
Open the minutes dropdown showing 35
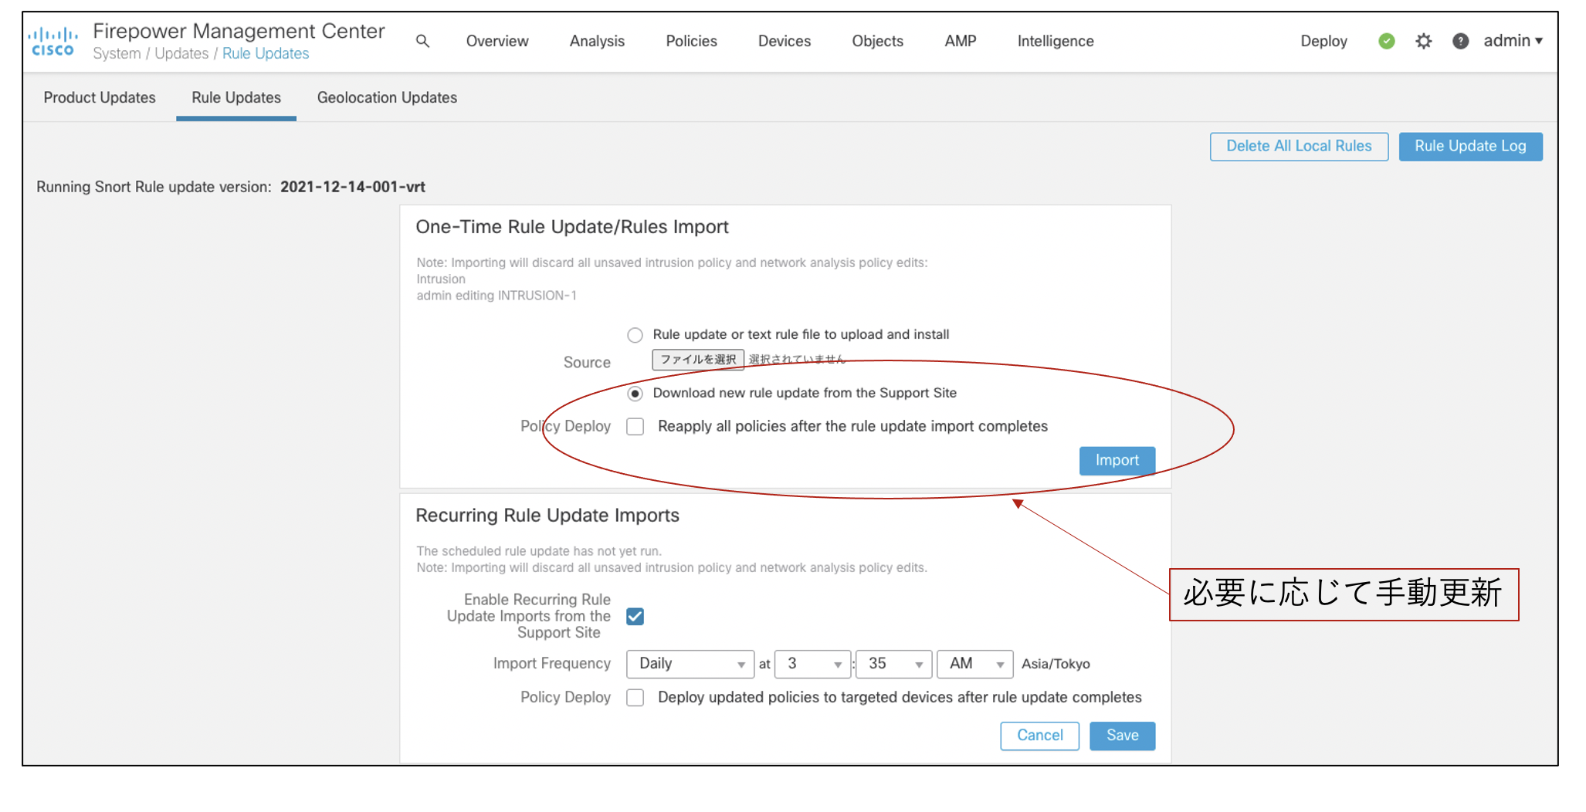pos(893,664)
